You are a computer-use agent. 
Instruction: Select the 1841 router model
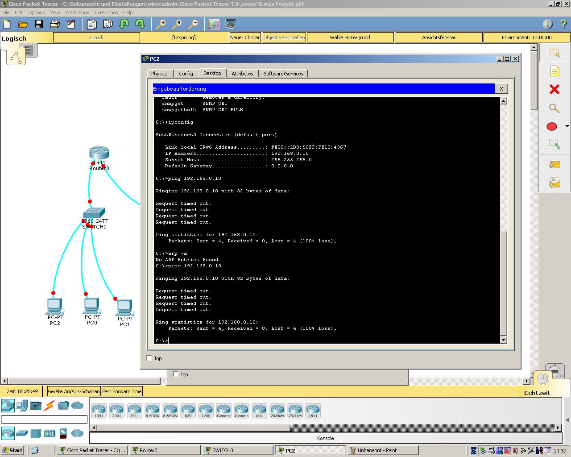pos(259,411)
